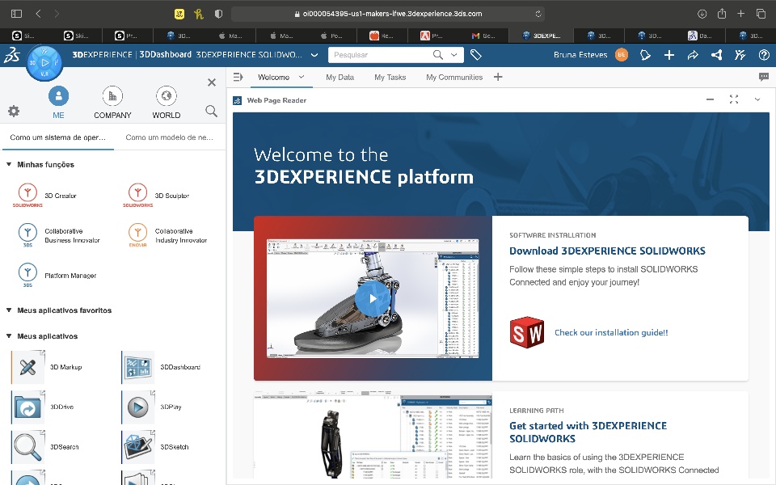The image size is (776, 485).
Task: Open the notifications icon in top bar
Action: [x=645, y=55]
